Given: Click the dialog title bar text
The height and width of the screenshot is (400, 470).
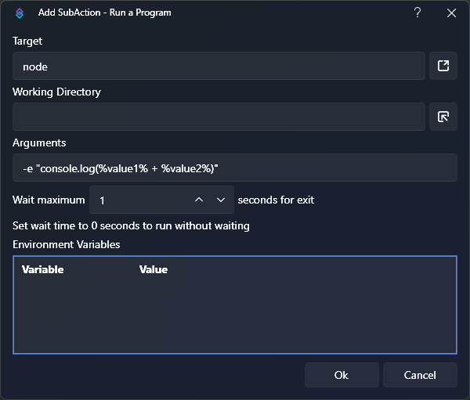Looking at the screenshot, I should coord(104,13).
